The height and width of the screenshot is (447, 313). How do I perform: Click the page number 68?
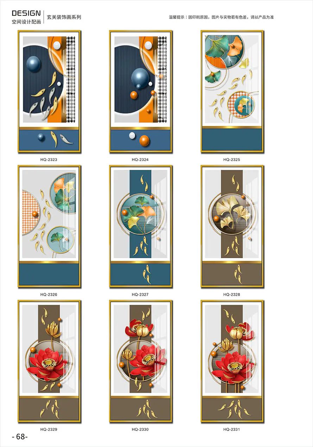[20, 437]
